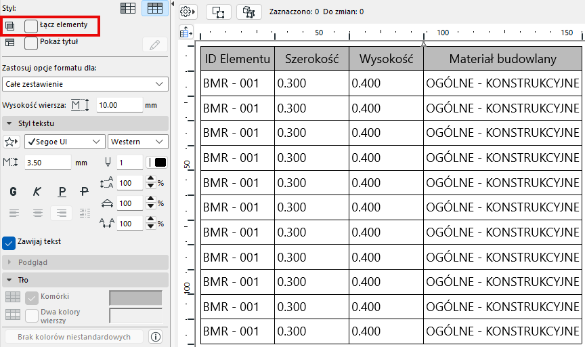Toggle italic (K) text formatting
Image resolution: width=585 pixels, height=347 pixels.
(37, 192)
